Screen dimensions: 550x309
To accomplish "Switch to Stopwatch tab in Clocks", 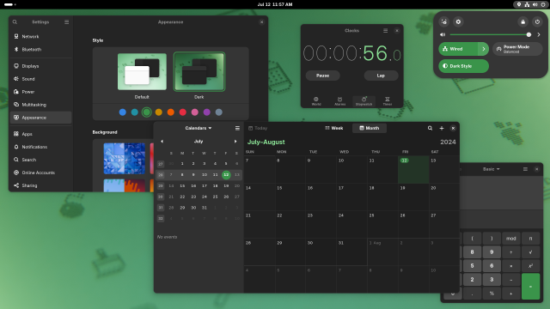I will point(364,101).
